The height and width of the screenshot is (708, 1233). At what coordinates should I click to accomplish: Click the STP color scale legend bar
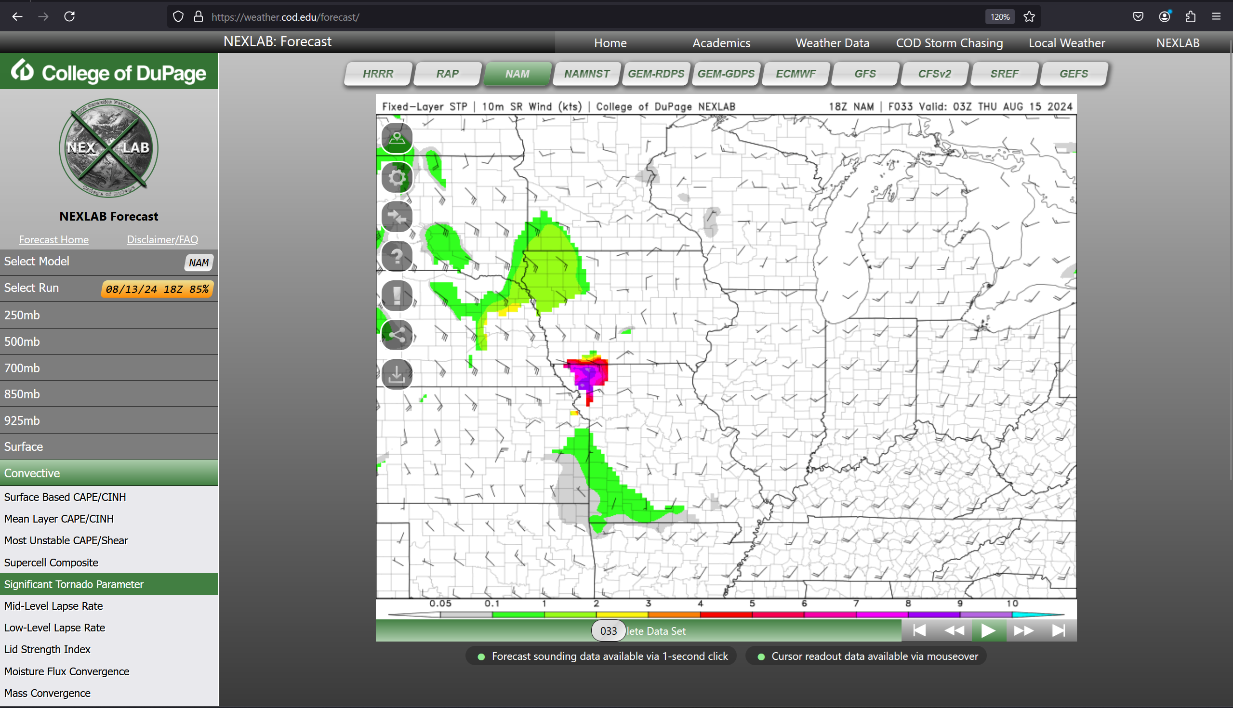pyautogui.click(x=726, y=615)
